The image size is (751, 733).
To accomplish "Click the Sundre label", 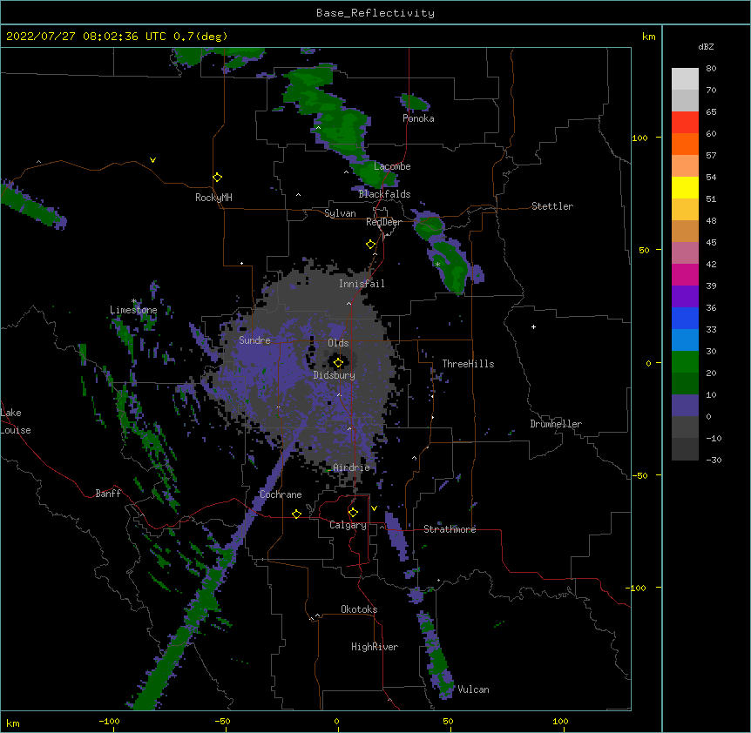I will click(254, 340).
